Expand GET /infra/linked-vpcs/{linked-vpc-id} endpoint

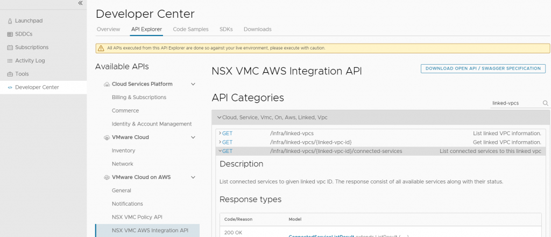tap(220, 142)
